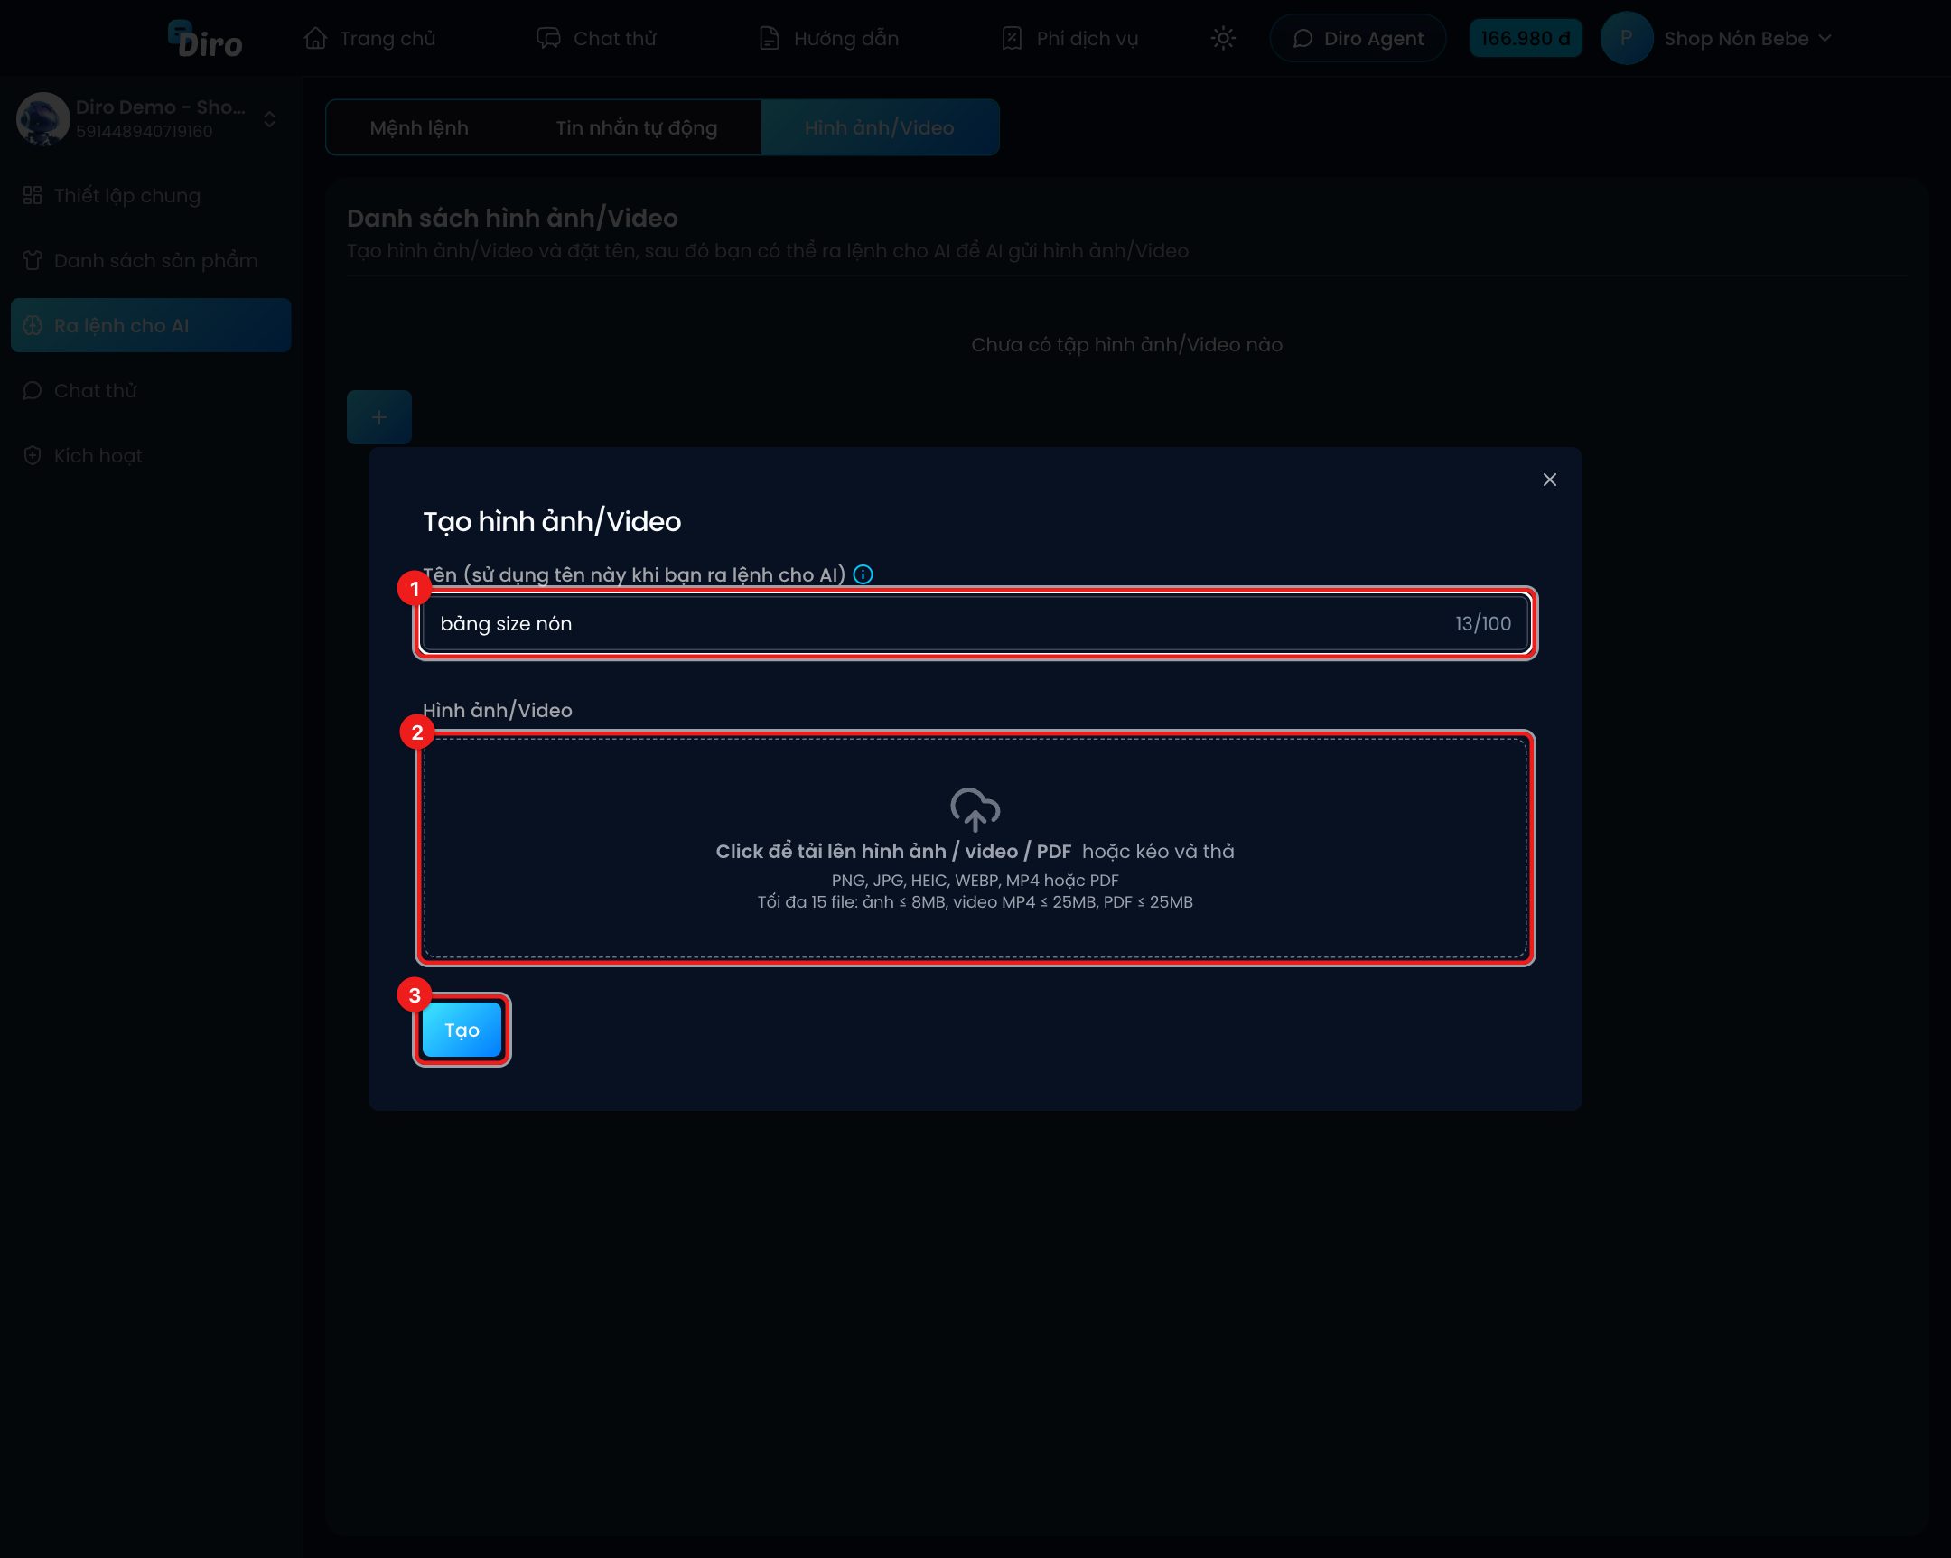Close the Tạo hình ảnh/Video dialog

point(1549,480)
